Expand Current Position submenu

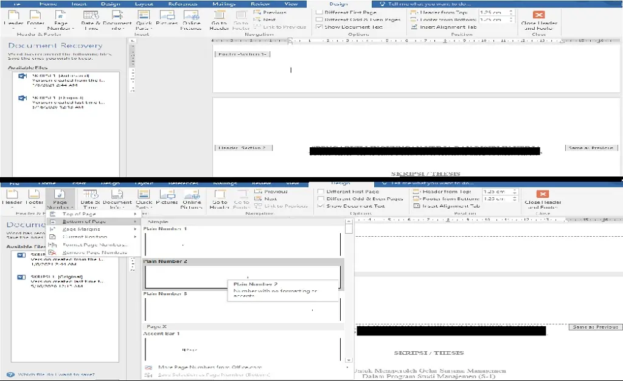(x=93, y=237)
